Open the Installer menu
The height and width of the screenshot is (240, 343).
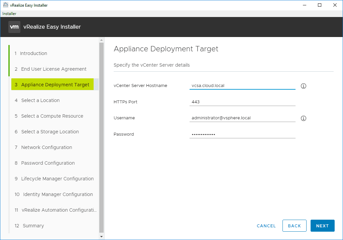tap(9, 14)
